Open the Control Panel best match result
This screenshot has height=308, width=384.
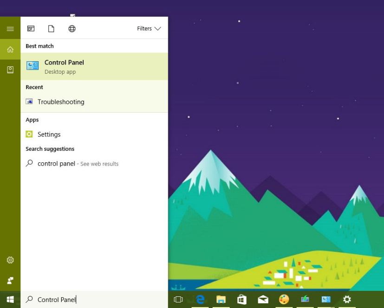(x=94, y=66)
